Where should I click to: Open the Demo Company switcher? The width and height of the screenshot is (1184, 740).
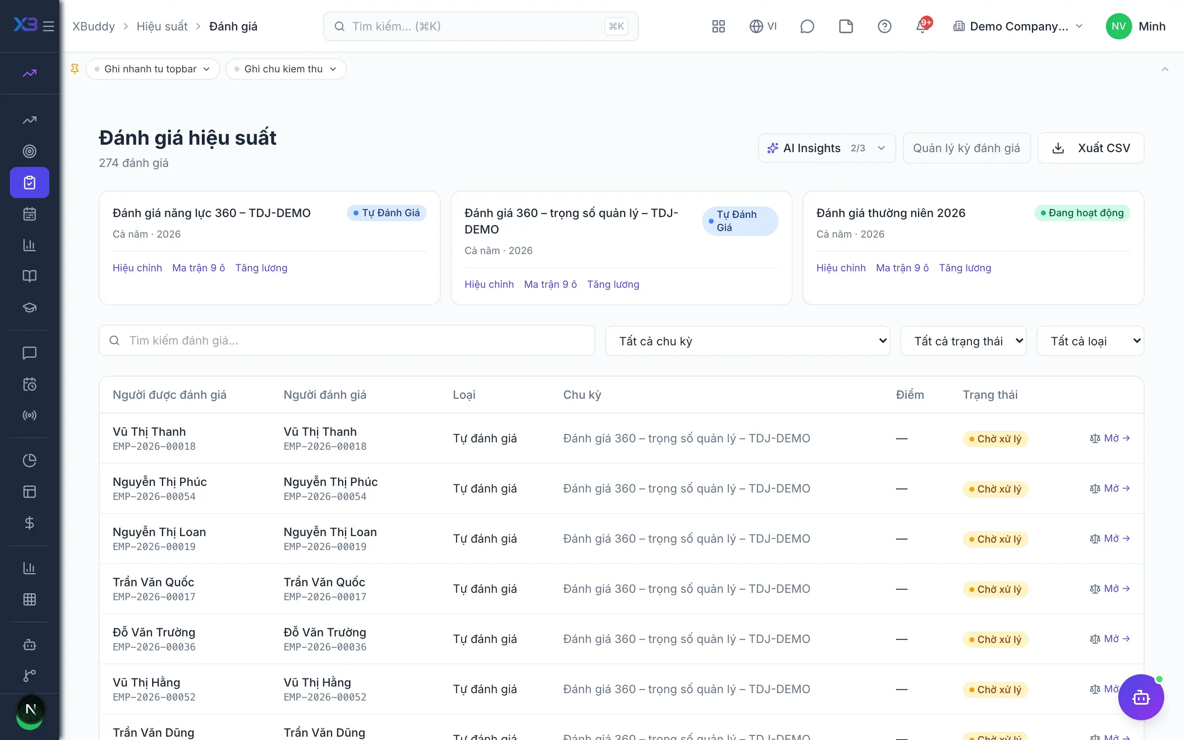pyautogui.click(x=1017, y=26)
